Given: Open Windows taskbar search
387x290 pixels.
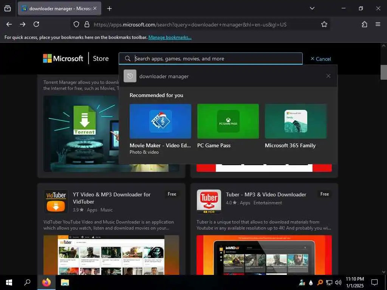Looking at the screenshot, I should 27,282.
